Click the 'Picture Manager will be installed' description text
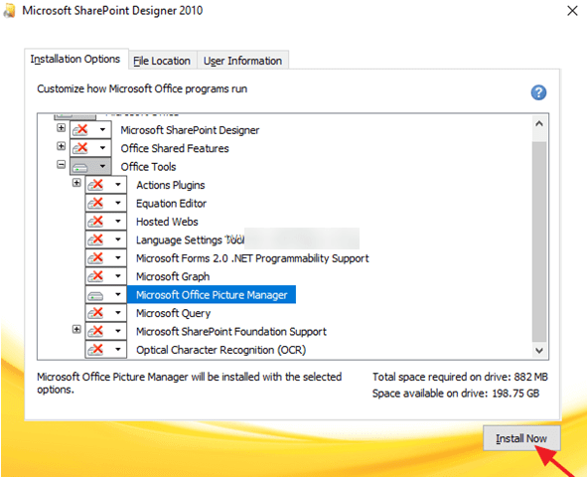Screen dimensions: 587x478 coord(189,384)
